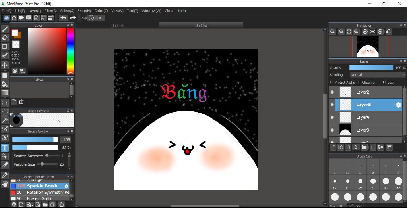Open the add special layer dropdown
407x208 pixels.
[x=356, y=147]
